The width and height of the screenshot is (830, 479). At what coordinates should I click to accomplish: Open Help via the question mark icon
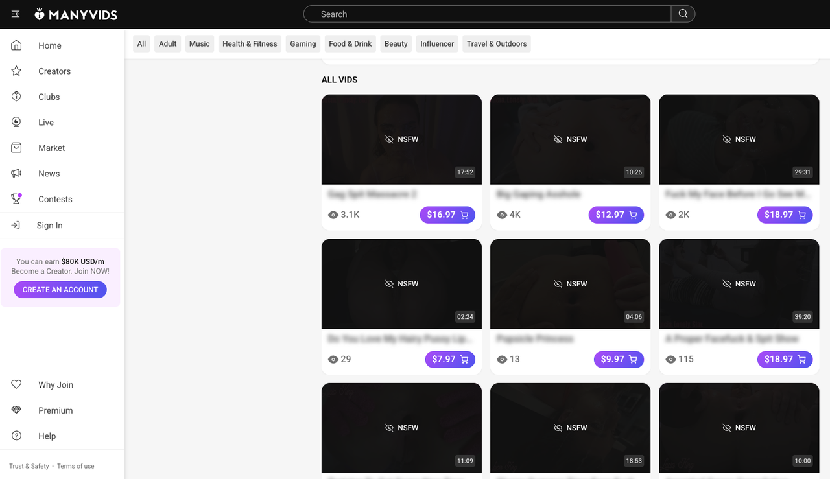click(x=16, y=436)
